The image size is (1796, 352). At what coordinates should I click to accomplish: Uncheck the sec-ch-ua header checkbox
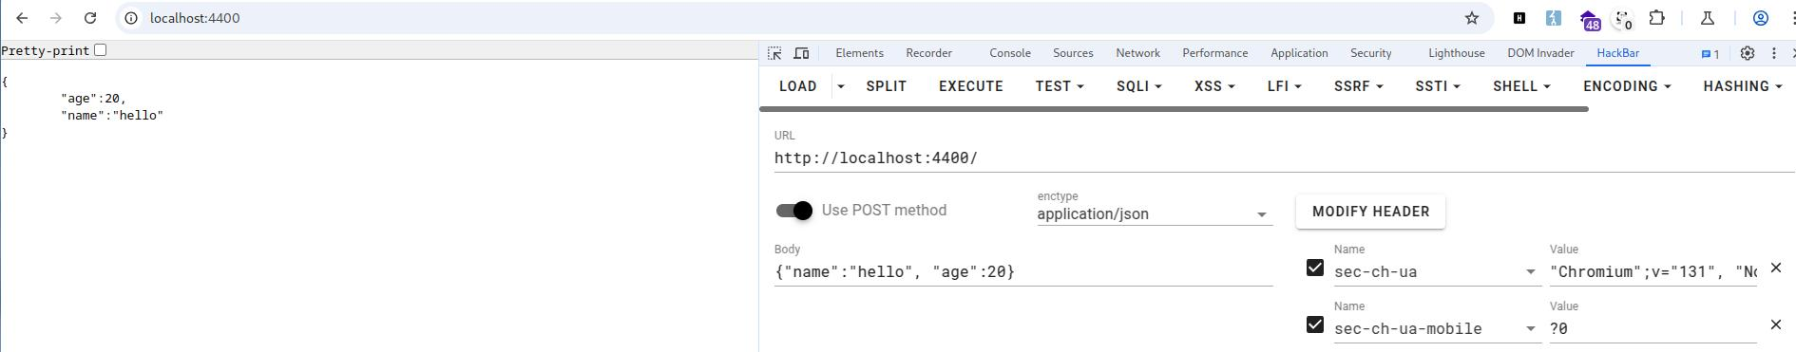pyautogui.click(x=1315, y=268)
